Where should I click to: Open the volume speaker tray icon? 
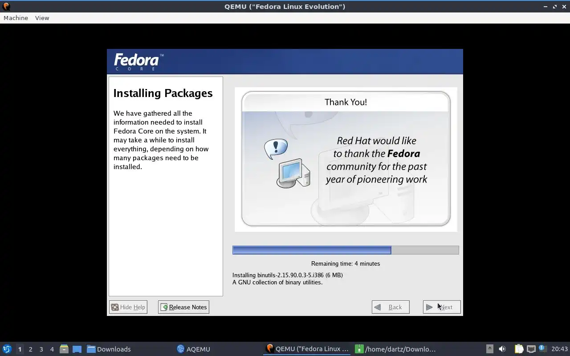[502, 349]
